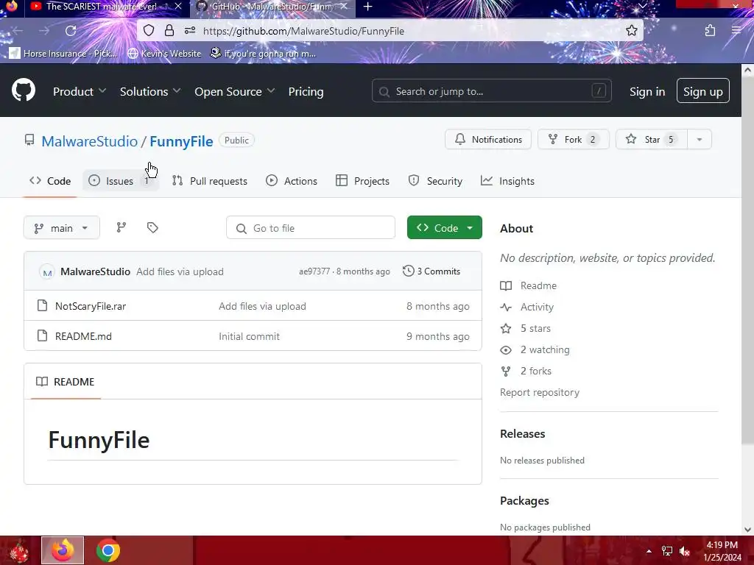The image size is (754, 565).
Task: Select the Code repository tab
Action: pyautogui.click(x=50, y=181)
